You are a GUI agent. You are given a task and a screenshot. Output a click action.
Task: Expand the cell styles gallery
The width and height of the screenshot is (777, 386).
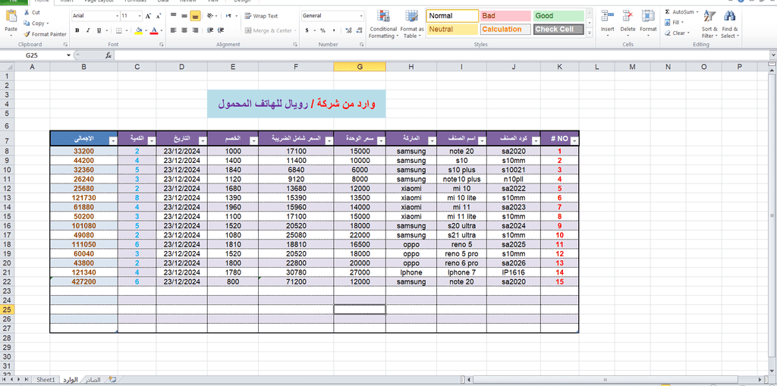(x=589, y=33)
